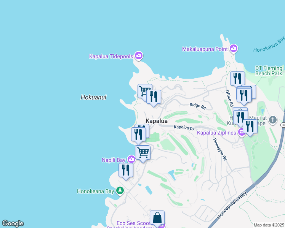Click the Map data ©2025 attribution

(x=269, y=225)
